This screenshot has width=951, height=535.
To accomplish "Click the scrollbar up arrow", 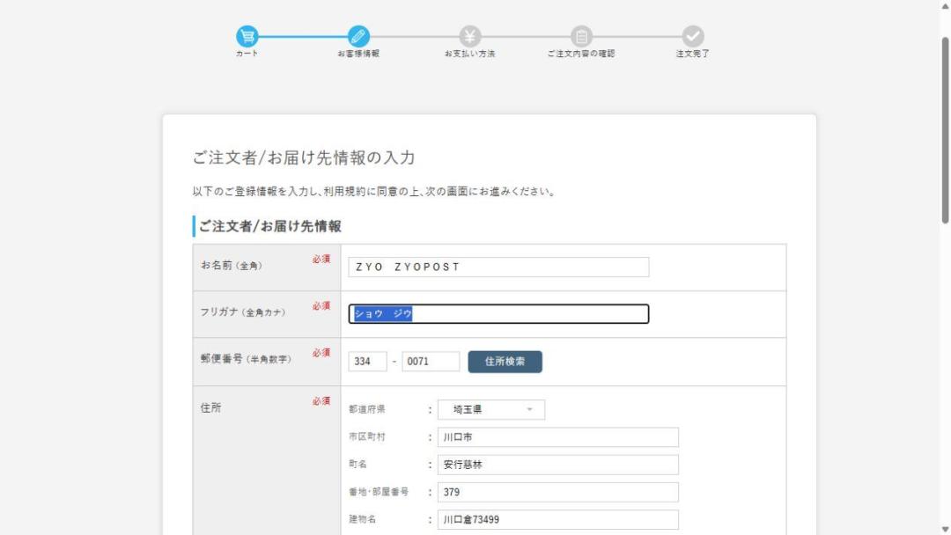I will (945, 5).
